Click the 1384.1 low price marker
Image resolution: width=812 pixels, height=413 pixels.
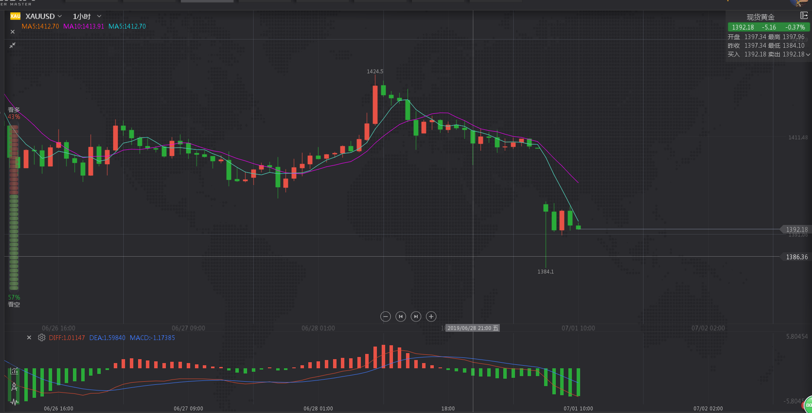[546, 272]
